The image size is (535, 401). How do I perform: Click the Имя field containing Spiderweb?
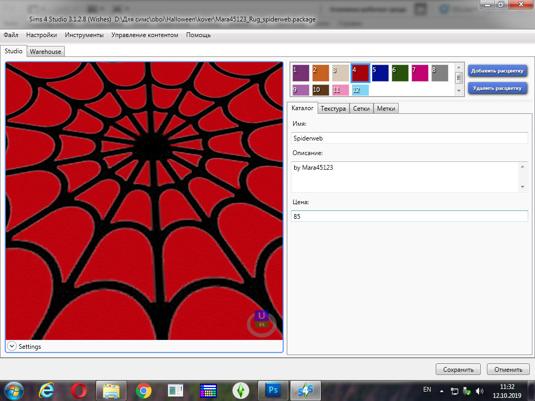[x=410, y=138]
